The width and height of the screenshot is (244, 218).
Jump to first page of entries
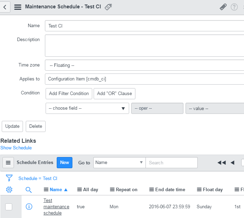[222, 163]
